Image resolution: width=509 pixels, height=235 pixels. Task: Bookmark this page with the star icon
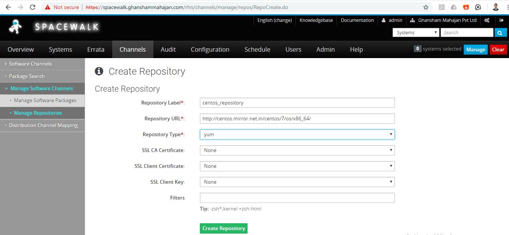425,7
